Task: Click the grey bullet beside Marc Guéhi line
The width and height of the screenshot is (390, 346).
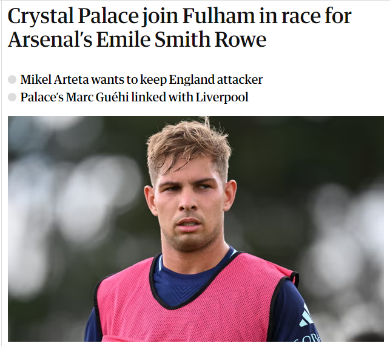Action: 12,97
